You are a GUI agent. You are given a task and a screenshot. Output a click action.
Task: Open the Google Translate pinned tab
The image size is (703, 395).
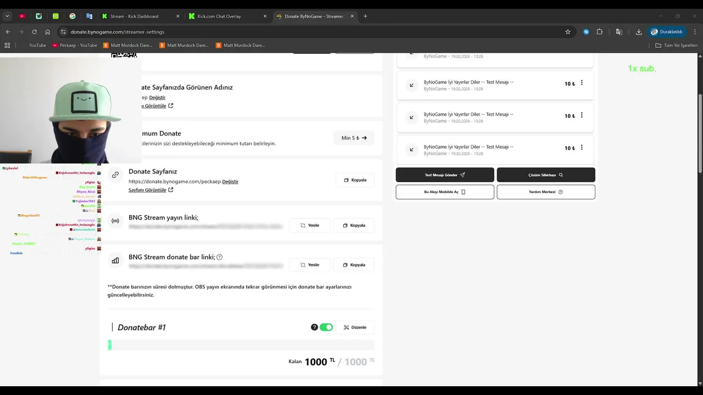point(89,16)
